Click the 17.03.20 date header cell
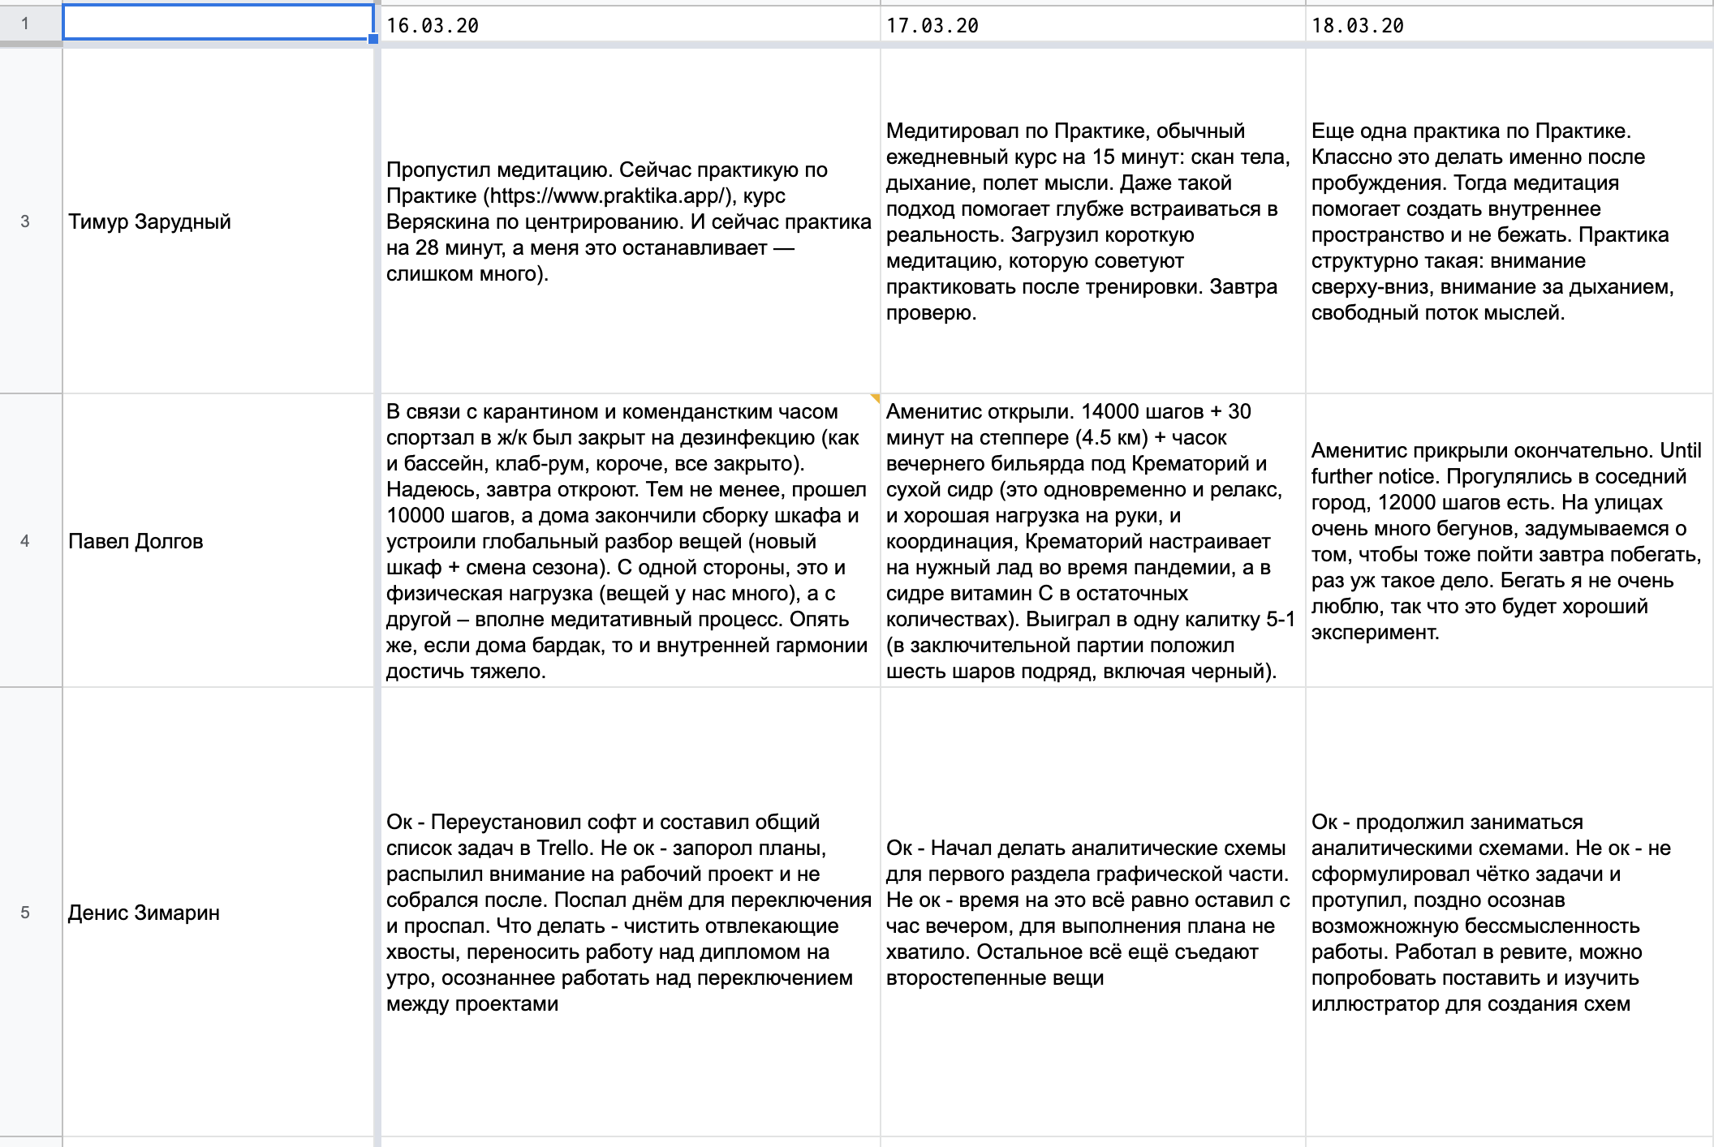Image resolution: width=1714 pixels, height=1147 pixels. [x=1093, y=24]
